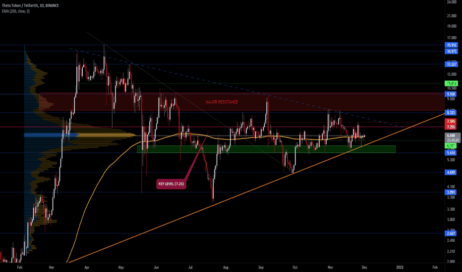The height and width of the screenshot is (272, 462).
Task: Click the 5.300 price axis tick
Action: (x=451, y=160)
